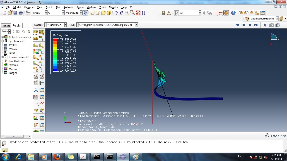Save the model database
The image size is (287, 161).
(x=15, y=13)
